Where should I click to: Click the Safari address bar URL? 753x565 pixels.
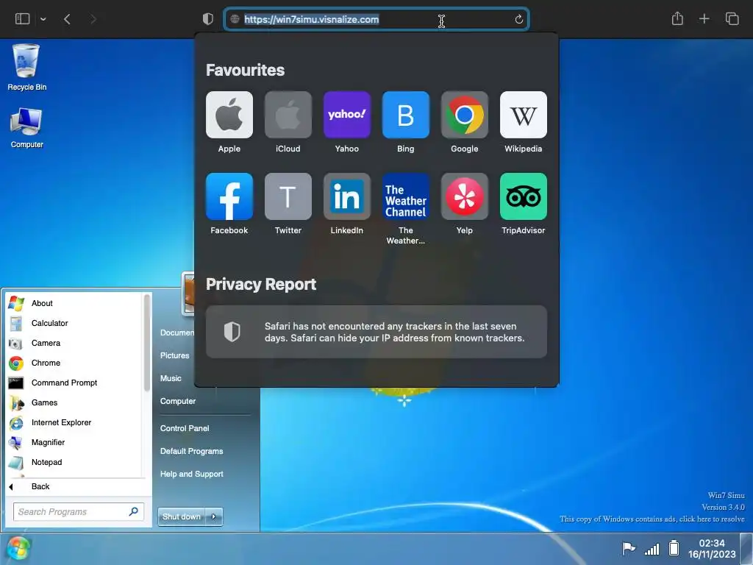point(312,19)
